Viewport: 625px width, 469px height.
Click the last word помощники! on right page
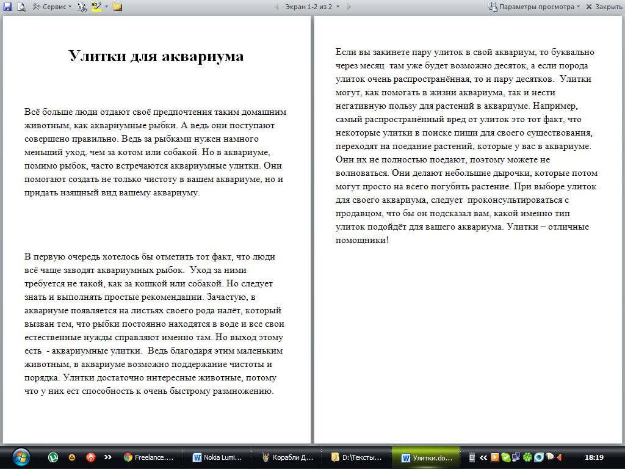362,240
